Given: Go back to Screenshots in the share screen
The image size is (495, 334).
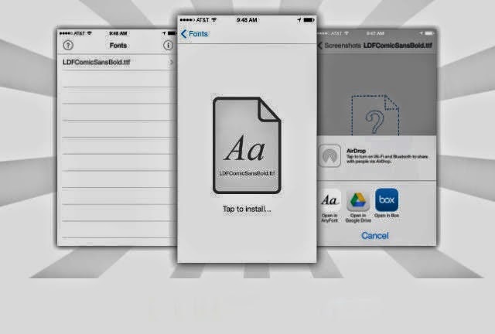Looking at the screenshot, I should coord(340,46).
